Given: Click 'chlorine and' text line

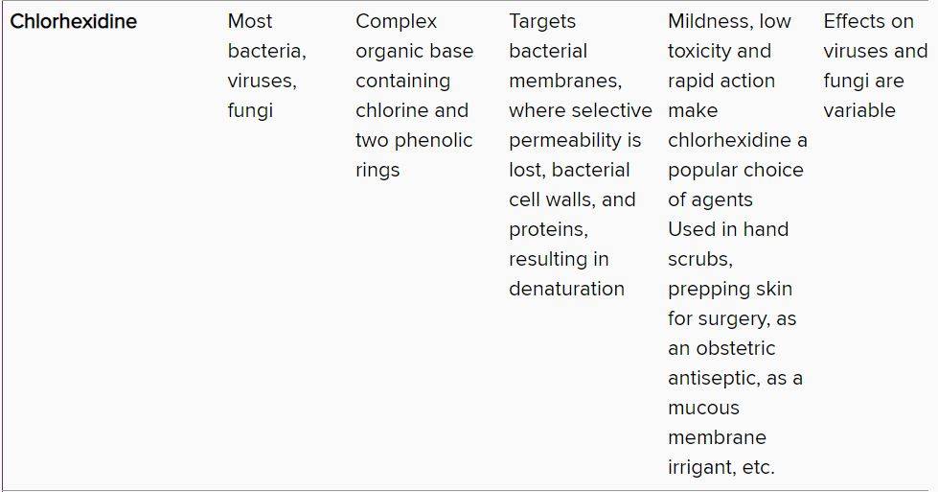Looking at the screenshot, I should click(412, 110).
